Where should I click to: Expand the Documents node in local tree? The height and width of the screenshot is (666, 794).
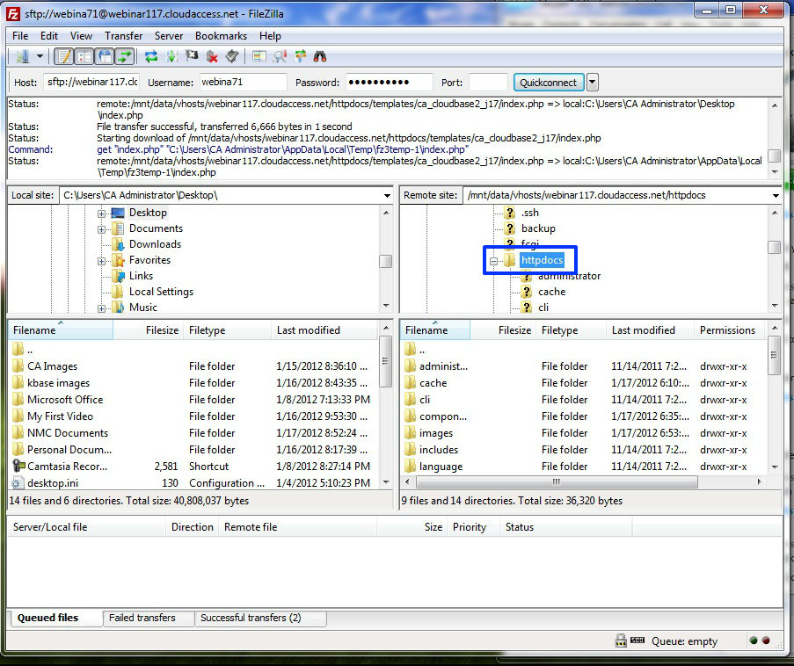point(102,229)
